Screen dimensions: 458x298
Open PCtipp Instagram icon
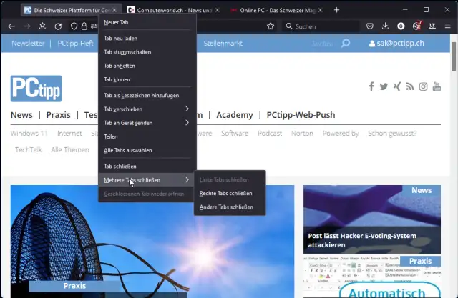[x=423, y=86]
